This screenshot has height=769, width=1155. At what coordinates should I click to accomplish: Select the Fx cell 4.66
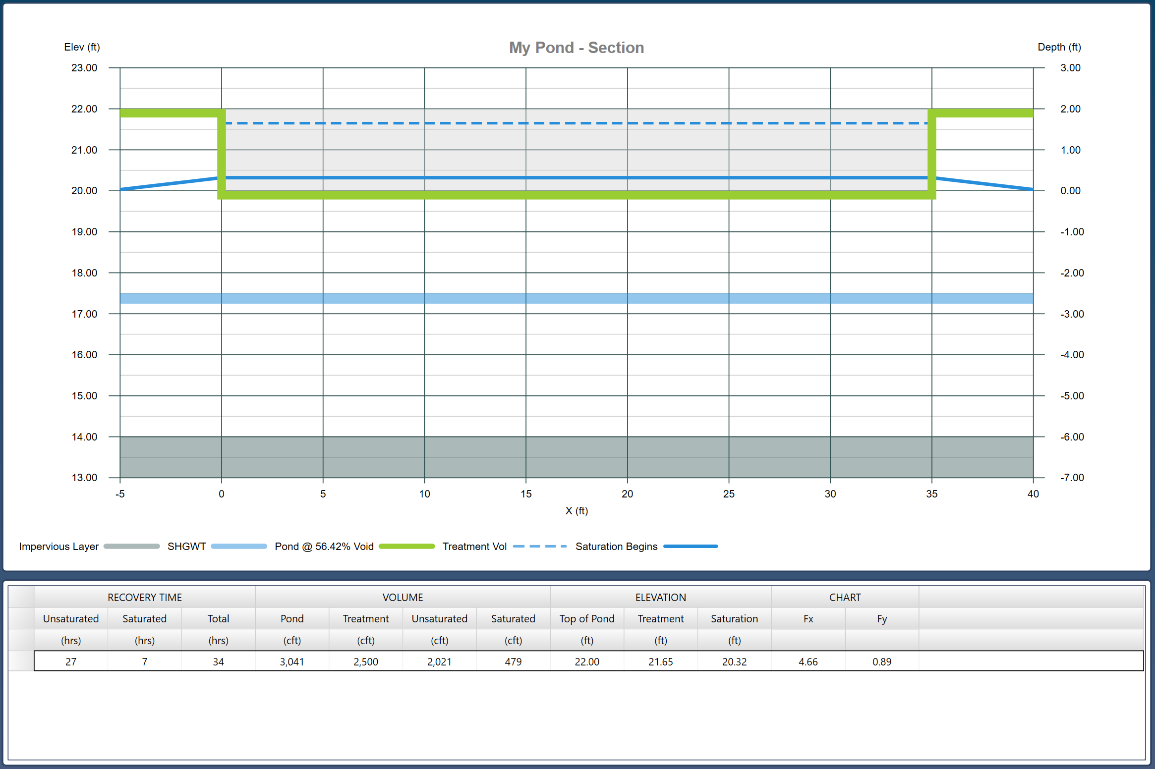[808, 661]
